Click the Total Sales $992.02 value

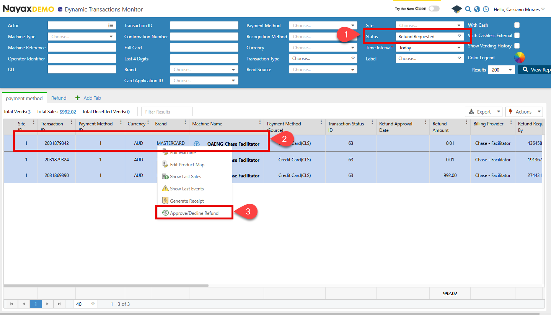(x=68, y=112)
